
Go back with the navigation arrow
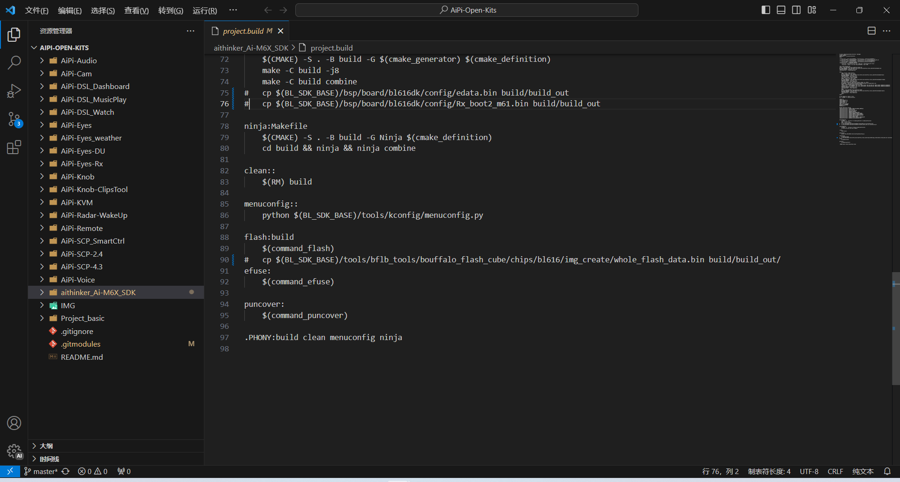point(268,10)
